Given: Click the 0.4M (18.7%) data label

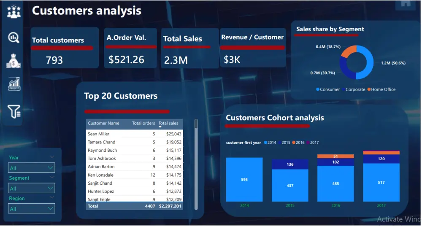Looking at the screenshot, I should [x=328, y=47].
